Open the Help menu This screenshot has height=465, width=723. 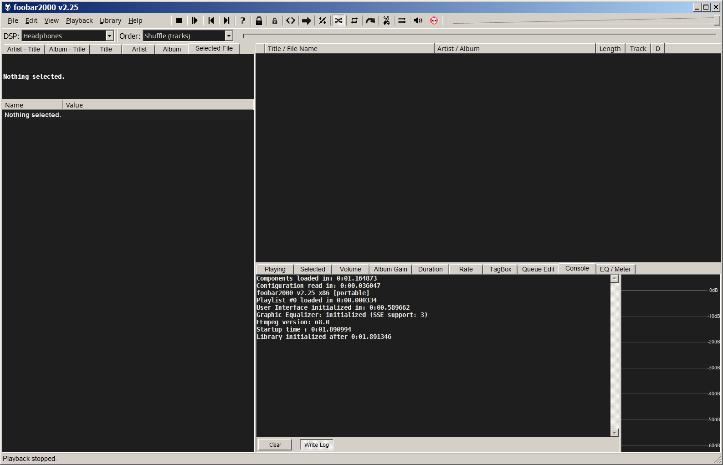(135, 20)
